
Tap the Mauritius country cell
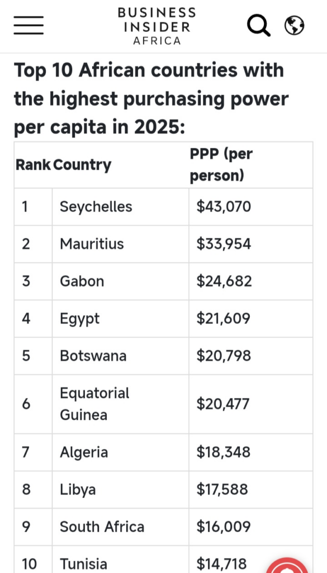(x=120, y=244)
